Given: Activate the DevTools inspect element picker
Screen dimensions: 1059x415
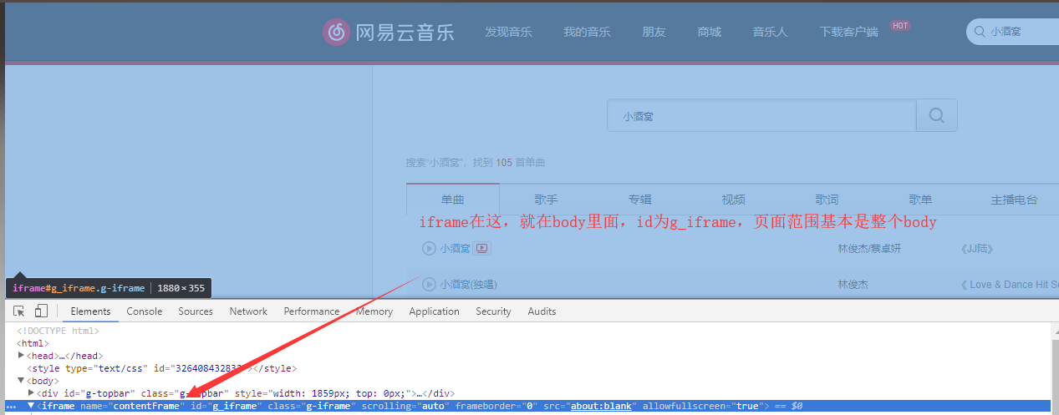Looking at the screenshot, I should 19,311.
